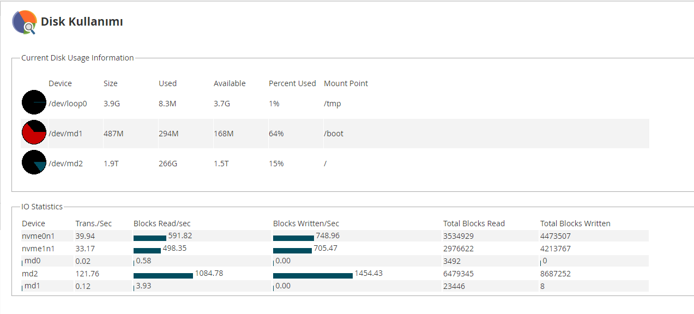The width and height of the screenshot is (694, 314).
Task: Click md2 Blocks Written/Sec bar
Action: coord(313,275)
